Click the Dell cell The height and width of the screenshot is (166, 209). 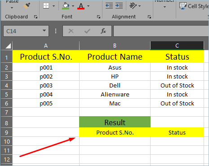115,85
